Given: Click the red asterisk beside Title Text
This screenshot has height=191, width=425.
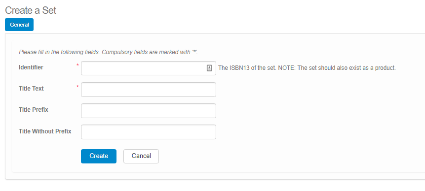Looking at the screenshot, I should [x=78, y=87].
